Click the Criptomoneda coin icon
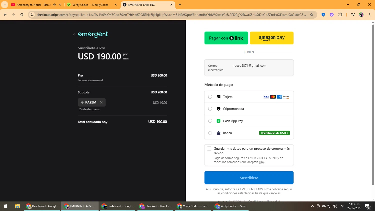Viewport: 375px width, 211px height. [x=219, y=109]
